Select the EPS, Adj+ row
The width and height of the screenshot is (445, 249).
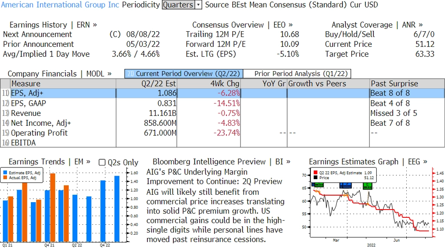click(222, 93)
